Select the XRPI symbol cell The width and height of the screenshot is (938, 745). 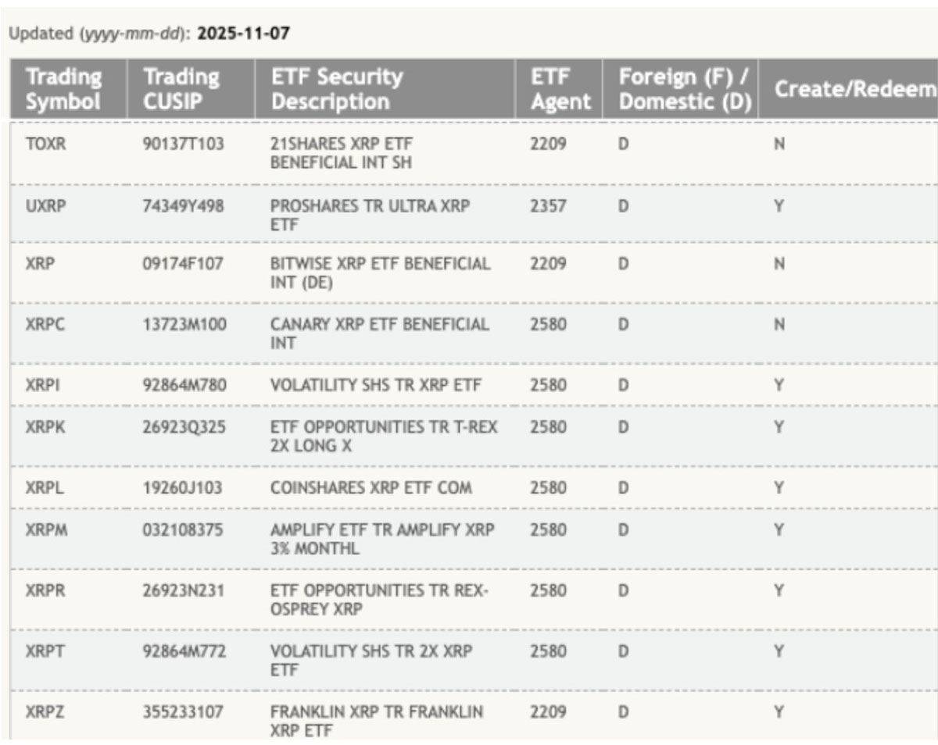pos(42,384)
